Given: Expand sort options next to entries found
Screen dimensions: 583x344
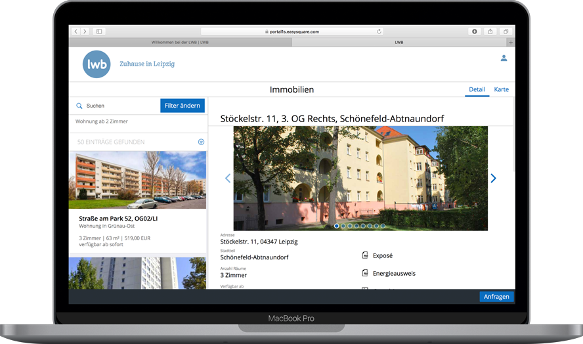Looking at the screenshot, I should pyautogui.click(x=201, y=142).
